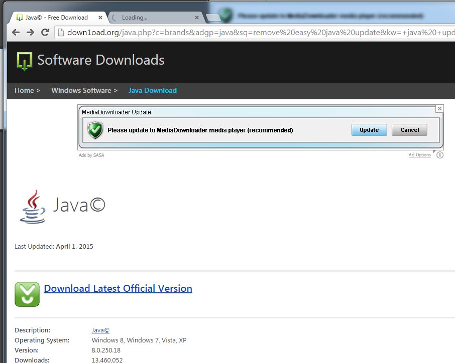The width and height of the screenshot is (455, 363).
Task: Click the Java coffee cup logo
Action: (33, 207)
